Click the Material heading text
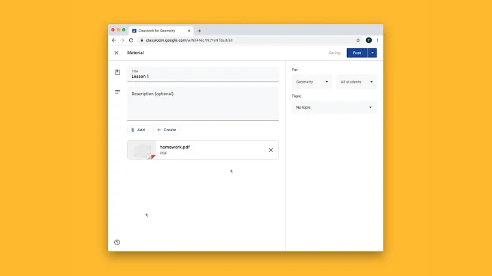The width and height of the screenshot is (492, 276). pyautogui.click(x=135, y=53)
